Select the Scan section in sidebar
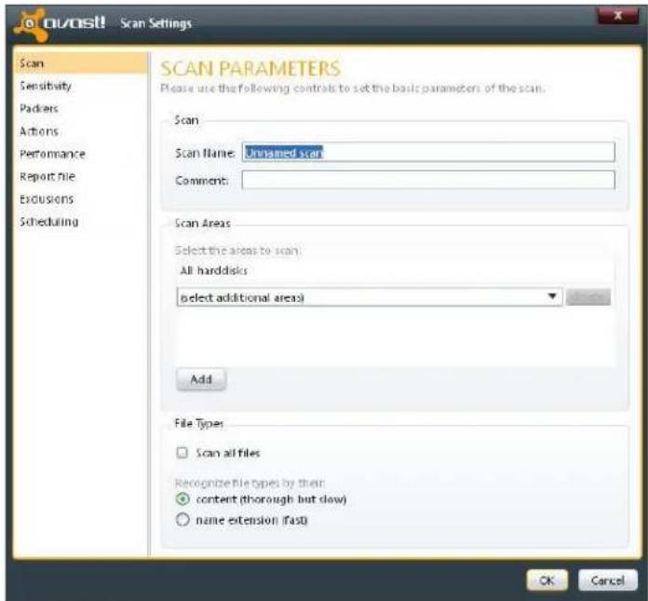 point(81,63)
